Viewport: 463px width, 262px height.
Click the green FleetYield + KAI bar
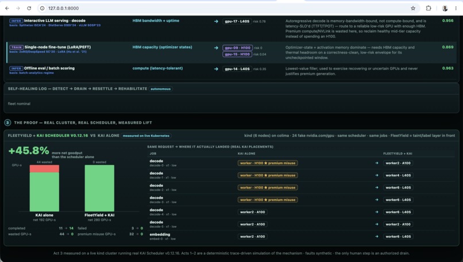pyautogui.click(x=99, y=188)
